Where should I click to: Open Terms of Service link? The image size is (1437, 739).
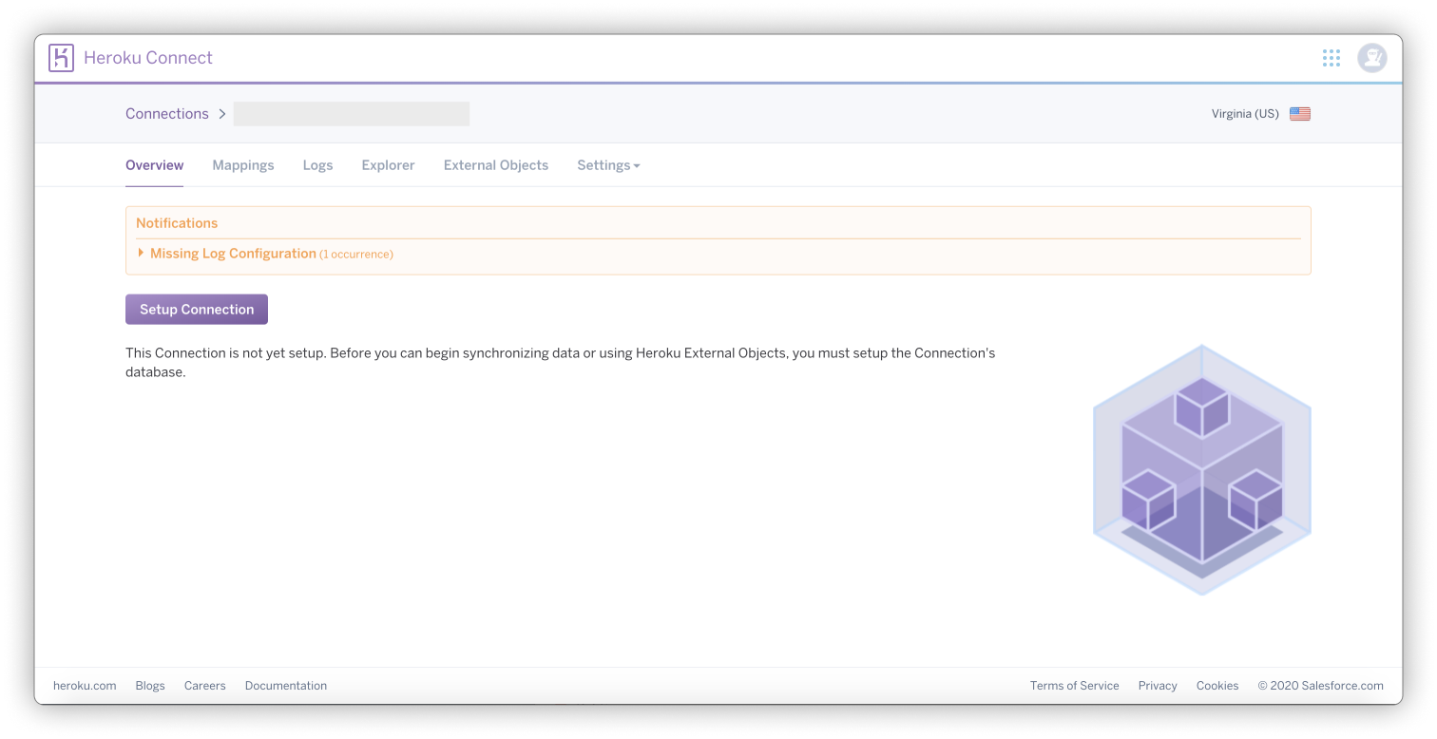click(x=1075, y=686)
